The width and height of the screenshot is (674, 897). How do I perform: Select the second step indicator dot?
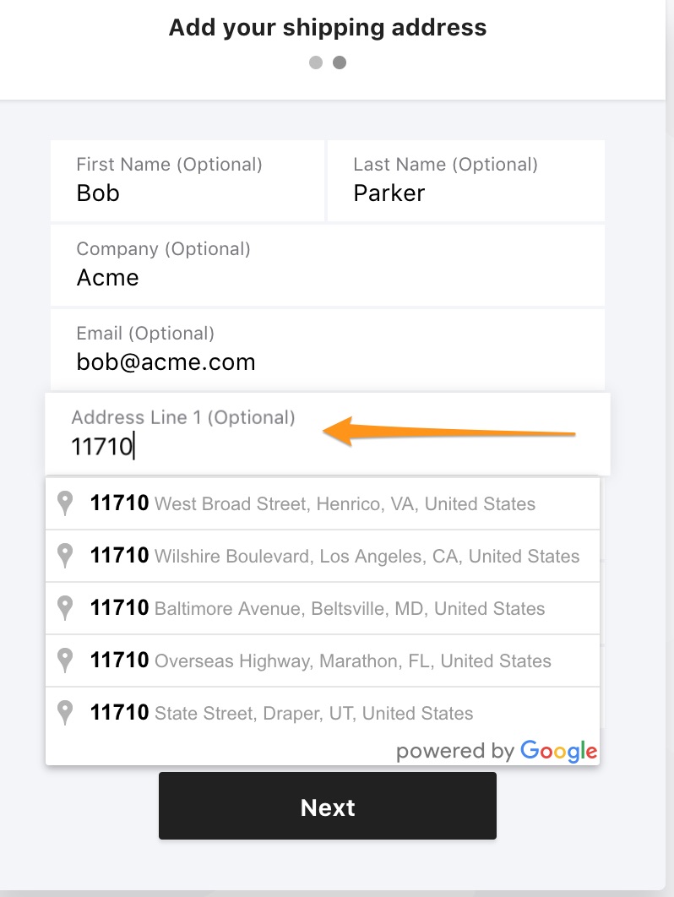tap(340, 63)
